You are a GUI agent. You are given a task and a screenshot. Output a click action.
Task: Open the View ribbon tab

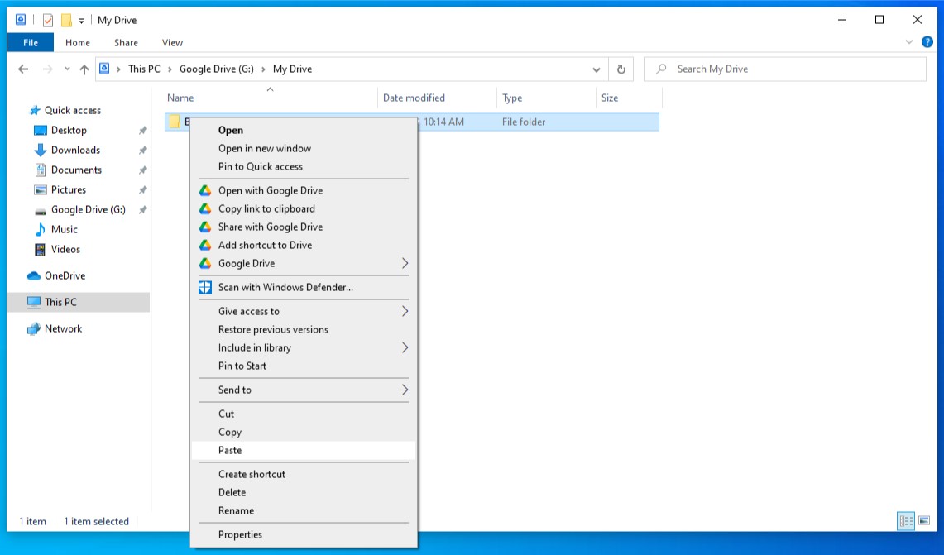(172, 43)
